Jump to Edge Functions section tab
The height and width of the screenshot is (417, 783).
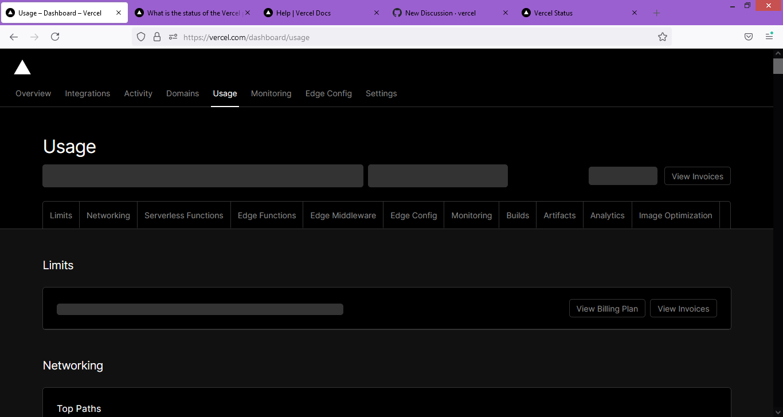pyautogui.click(x=267, y=215)
